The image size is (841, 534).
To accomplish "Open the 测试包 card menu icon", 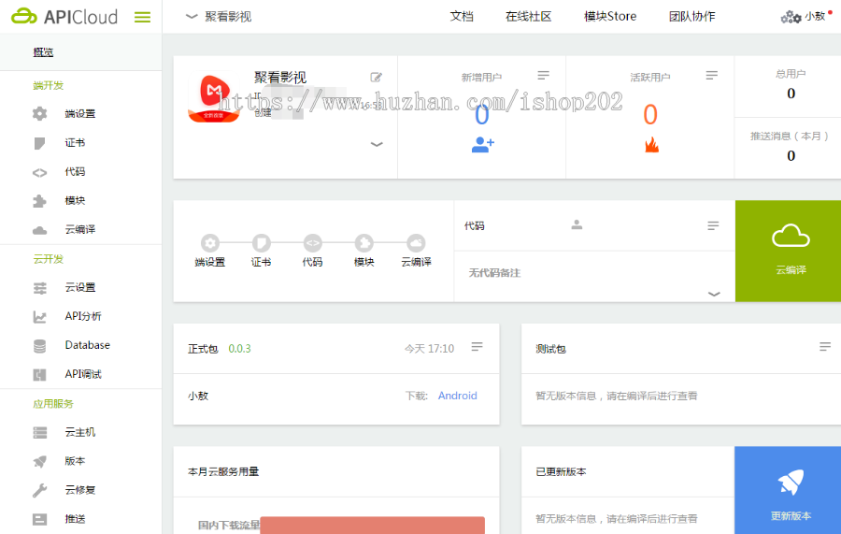I will (825, 347).
